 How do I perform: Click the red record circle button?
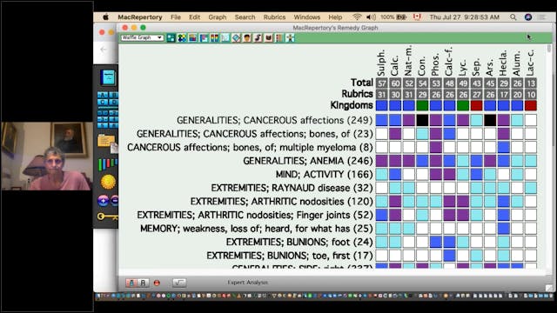coord(157,283)
